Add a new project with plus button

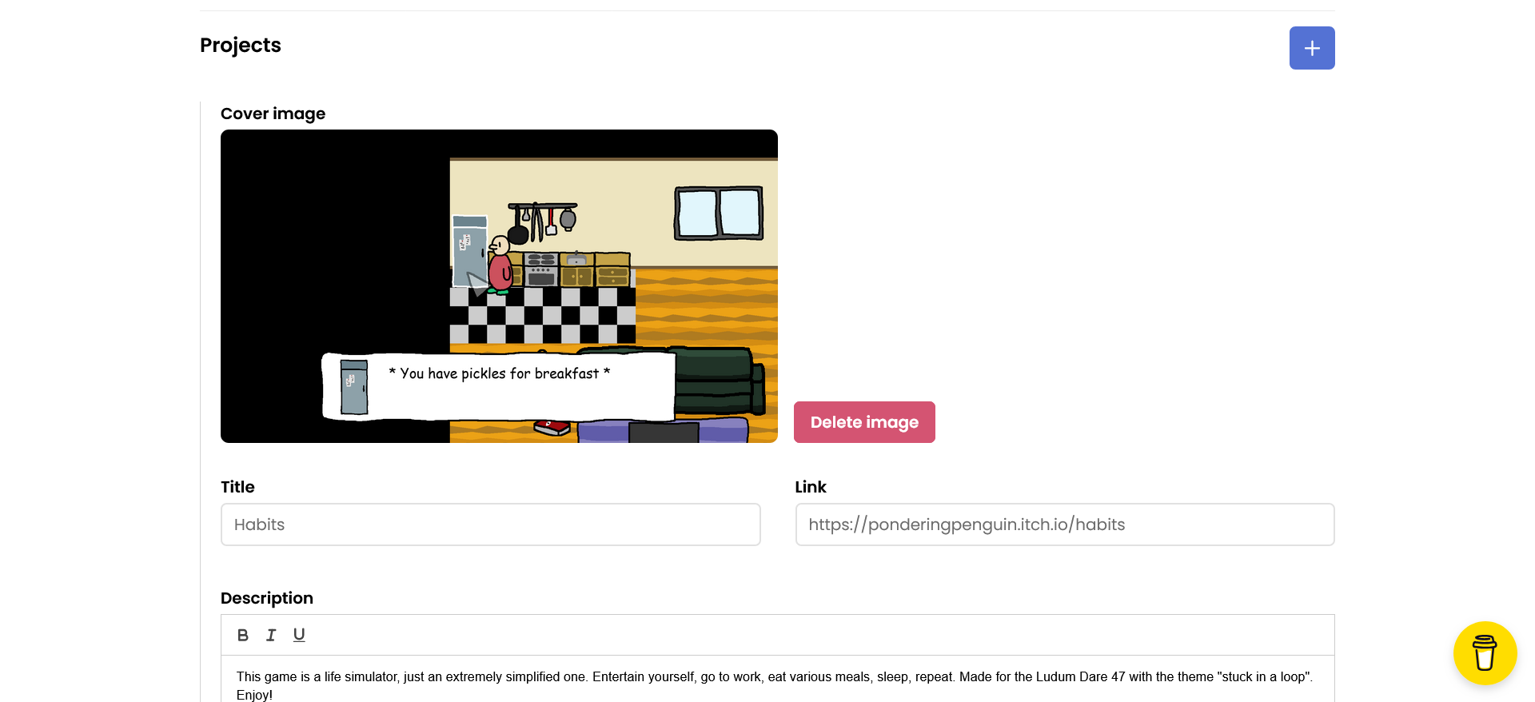pos(1312,48)
